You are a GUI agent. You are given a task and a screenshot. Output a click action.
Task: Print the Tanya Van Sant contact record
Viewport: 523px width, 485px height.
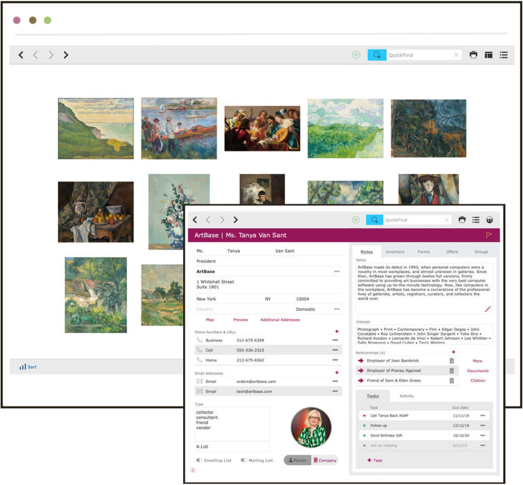tap(462, 220)
